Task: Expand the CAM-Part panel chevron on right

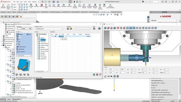Action: pos(177,20)
